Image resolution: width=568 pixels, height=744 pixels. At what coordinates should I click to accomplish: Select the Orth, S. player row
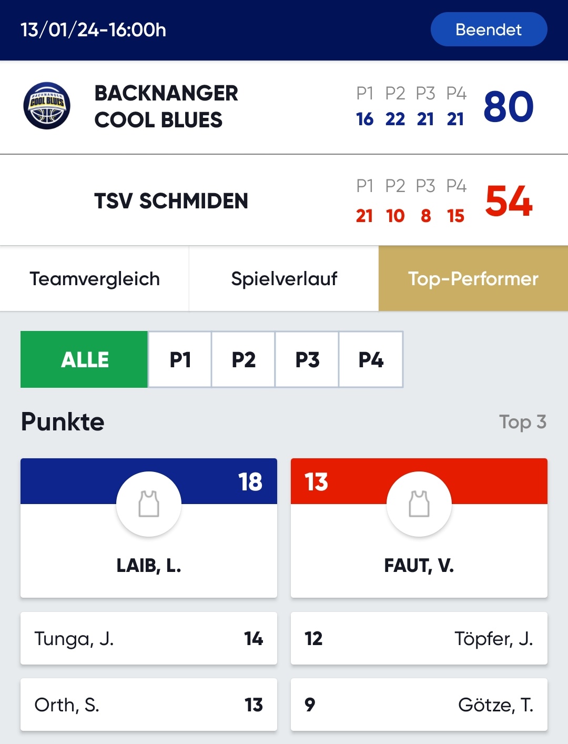[149, 705]
